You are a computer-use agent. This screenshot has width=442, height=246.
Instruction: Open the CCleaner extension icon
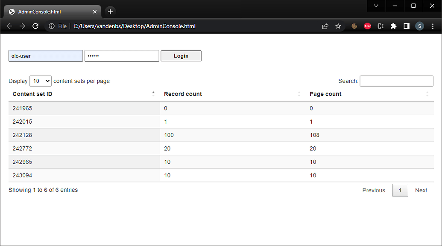(380, 26)
